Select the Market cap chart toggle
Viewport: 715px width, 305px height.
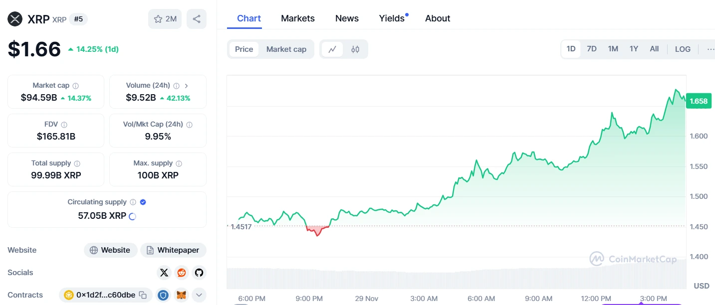point(286,49)
